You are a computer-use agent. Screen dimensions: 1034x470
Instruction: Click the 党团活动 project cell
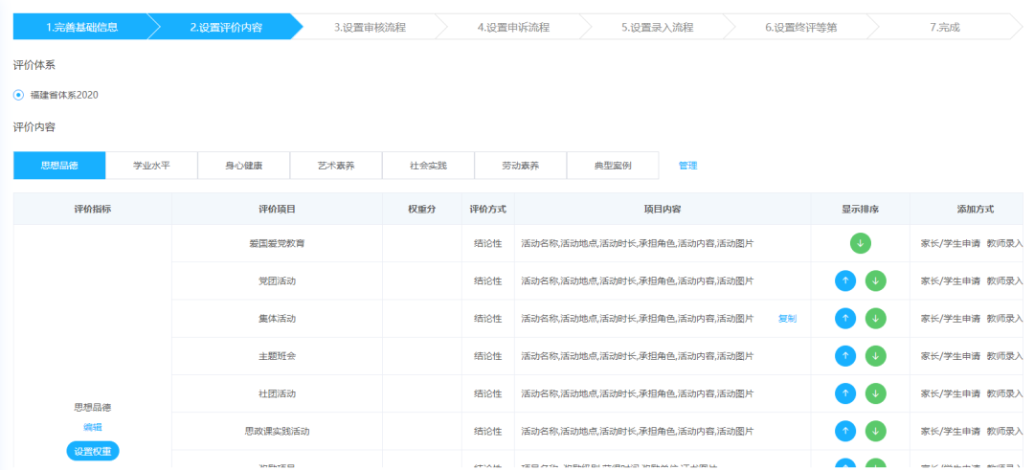(x=277, y=280)
